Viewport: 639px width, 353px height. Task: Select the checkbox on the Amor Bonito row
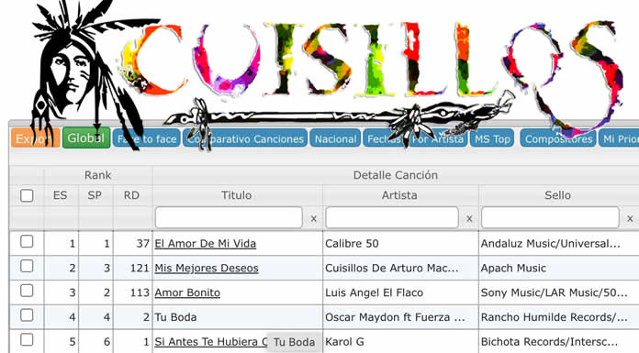click(27, 291)
